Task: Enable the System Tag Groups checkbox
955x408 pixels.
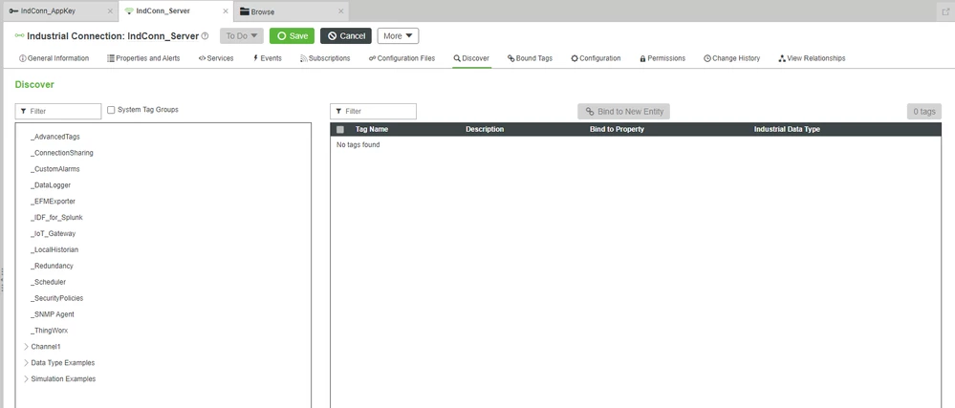Action: [111, 110]
